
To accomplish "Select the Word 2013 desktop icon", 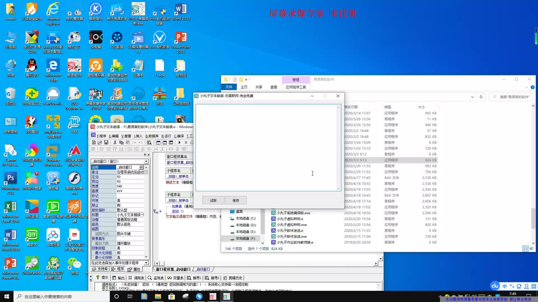I will click(181, 12).
